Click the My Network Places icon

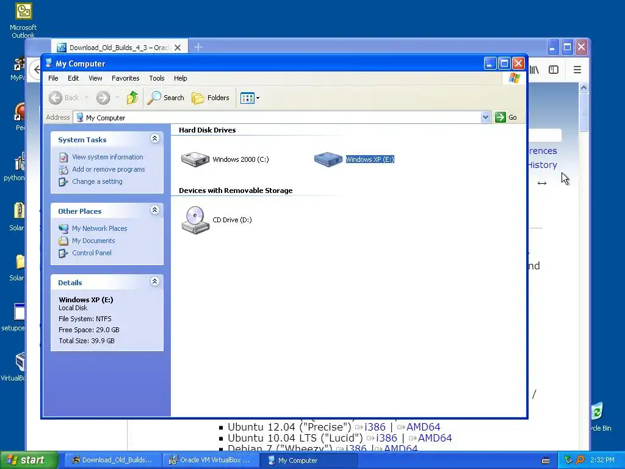pyautogui.click(x=63, y=228)
